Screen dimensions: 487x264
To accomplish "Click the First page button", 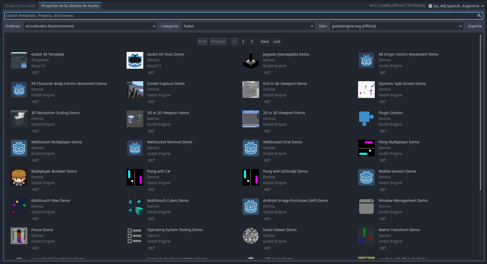I will pyautogui.click(x=203, y=42).
